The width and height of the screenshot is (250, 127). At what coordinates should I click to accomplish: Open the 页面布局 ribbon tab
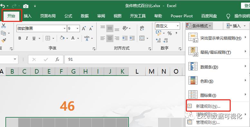[x=48, y=16]
